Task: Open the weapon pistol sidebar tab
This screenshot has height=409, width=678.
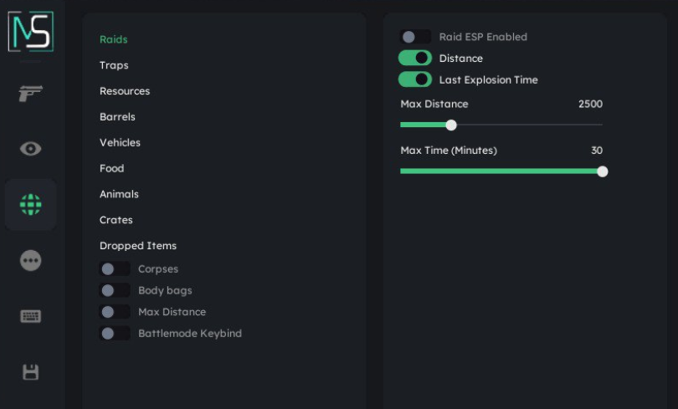Action: tap(31, 93)
